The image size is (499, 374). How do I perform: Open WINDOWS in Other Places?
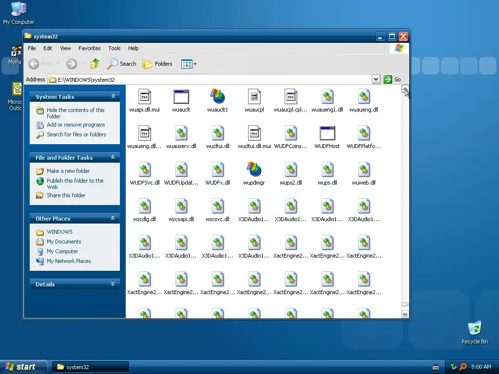pyautogui.click(x=59, y=232)
